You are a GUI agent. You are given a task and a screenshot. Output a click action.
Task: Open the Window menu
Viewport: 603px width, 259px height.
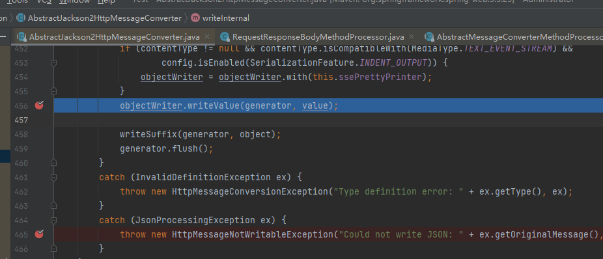pos(75,1)
